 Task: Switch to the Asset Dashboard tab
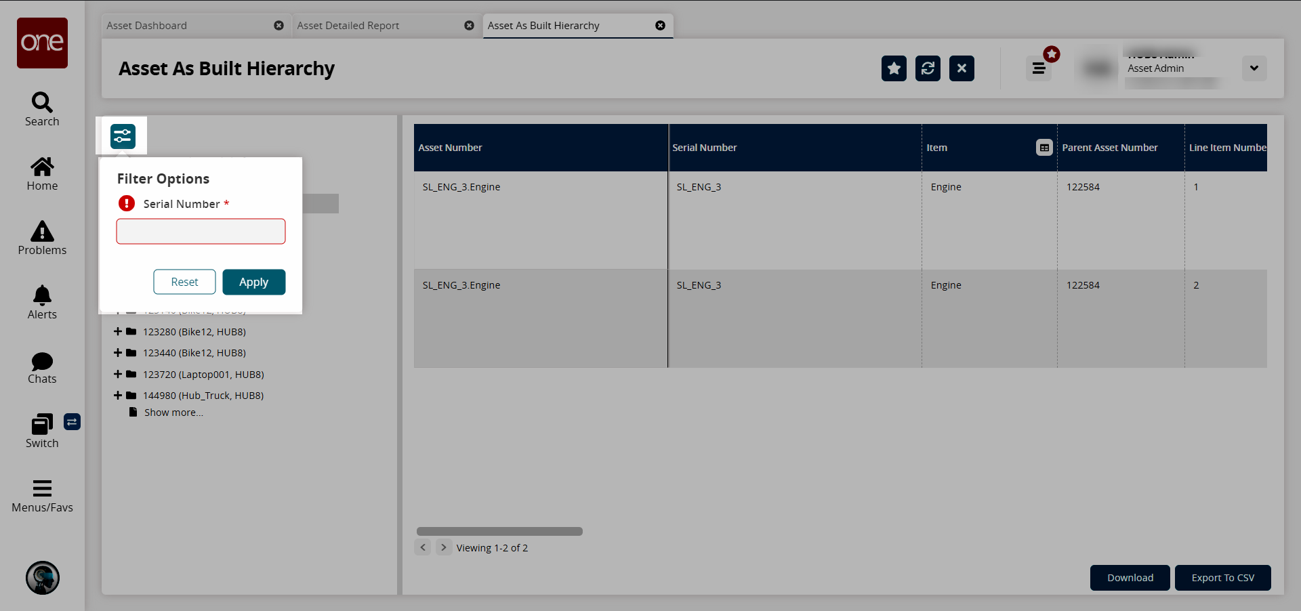click(x=146, y=26)
